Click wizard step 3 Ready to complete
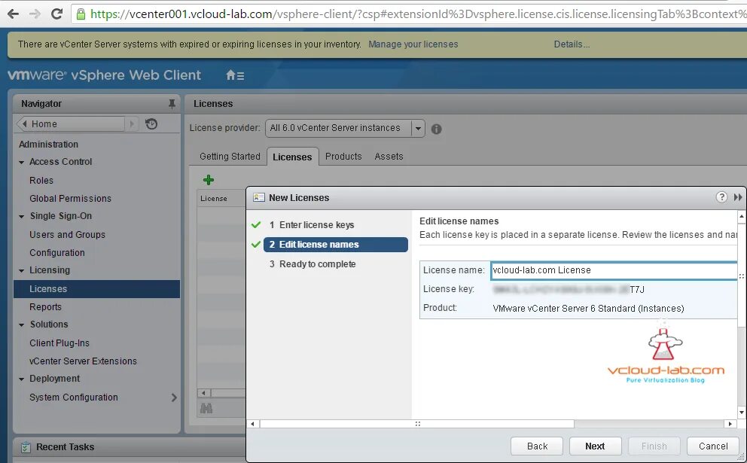 pyautogui.click(x=313, y=264)
